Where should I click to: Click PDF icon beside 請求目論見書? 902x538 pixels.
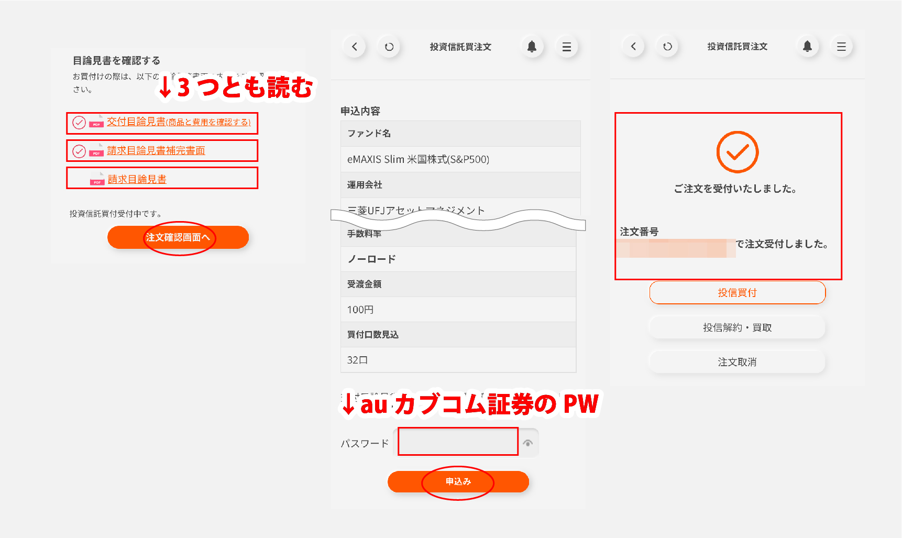(97, 179)
